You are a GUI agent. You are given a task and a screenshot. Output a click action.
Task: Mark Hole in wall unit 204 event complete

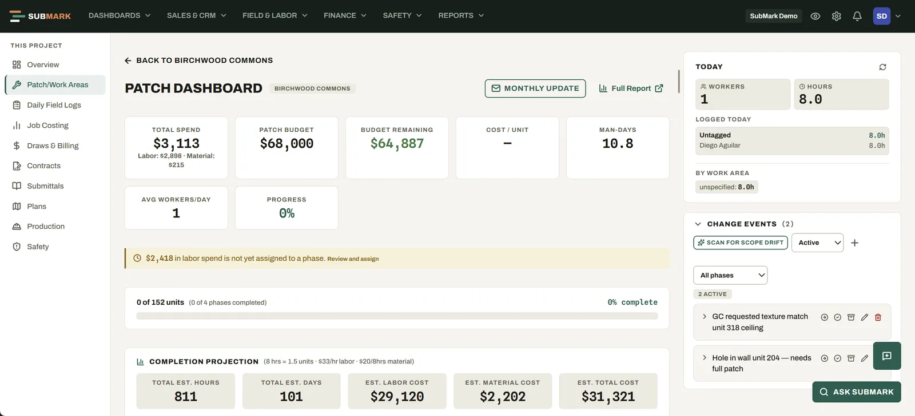pyautogui.click(x=837, y=358)
